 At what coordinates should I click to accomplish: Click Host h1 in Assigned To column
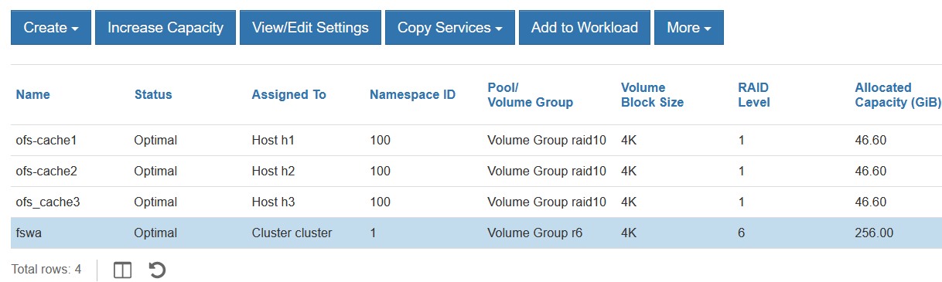click(273, 140)
